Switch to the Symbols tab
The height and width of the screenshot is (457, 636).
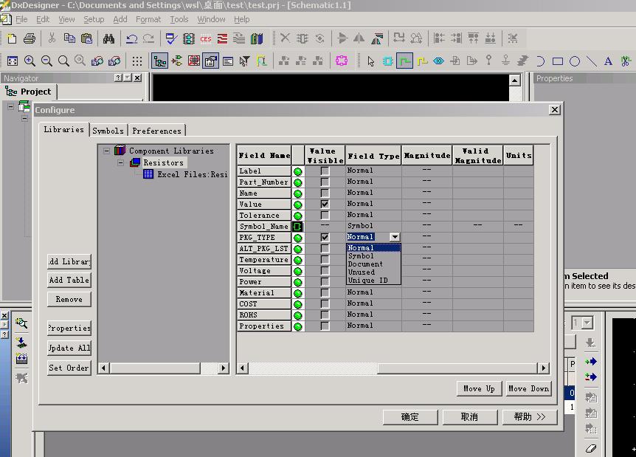click(108, 131)
